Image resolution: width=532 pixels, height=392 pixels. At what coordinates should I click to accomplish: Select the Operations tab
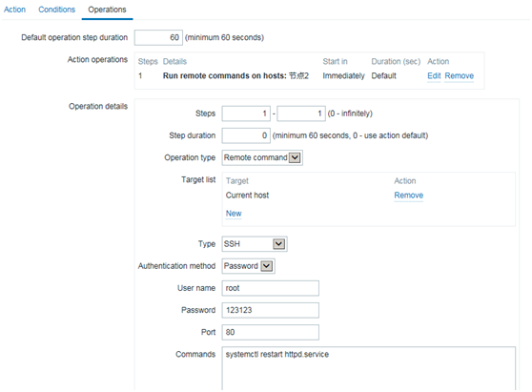[107, 10]
